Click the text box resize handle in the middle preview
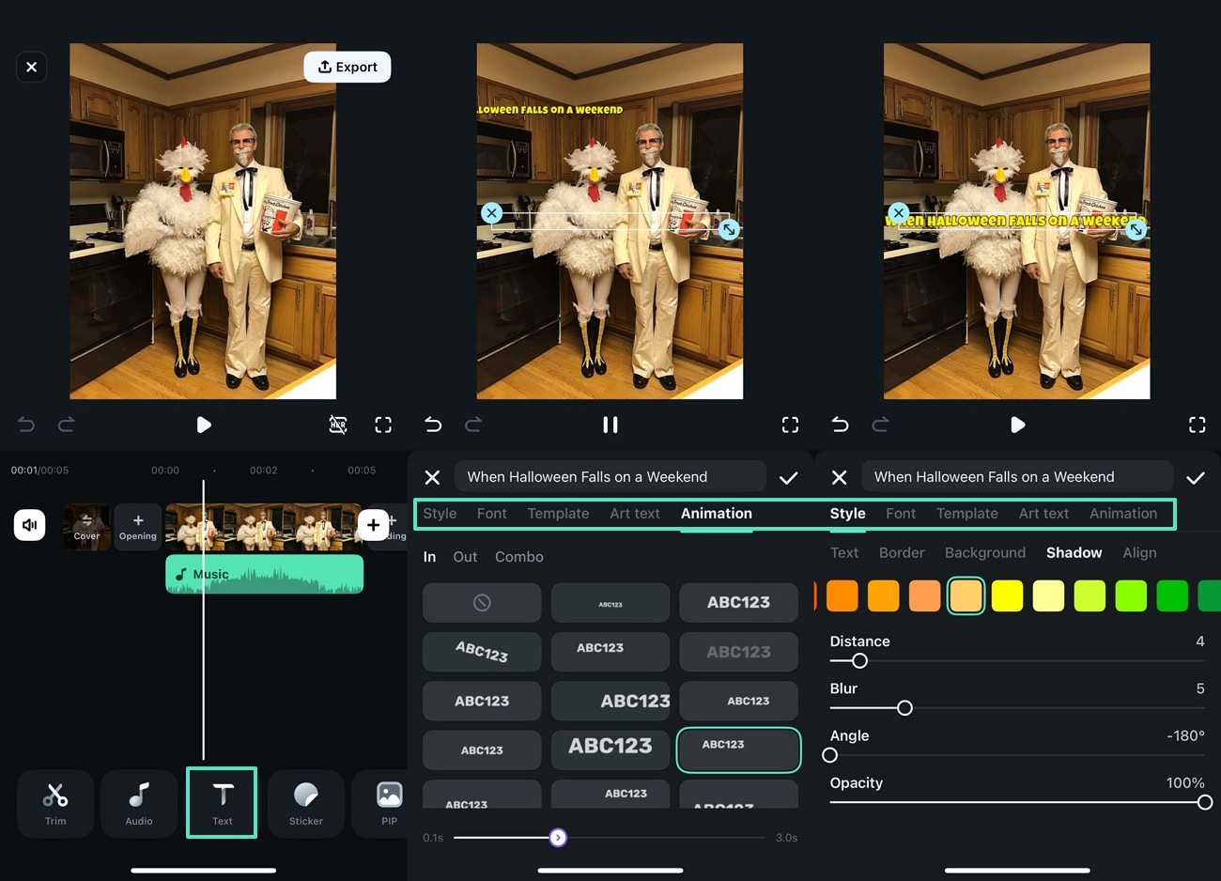The image size is (1221, 881). point(729,228)
